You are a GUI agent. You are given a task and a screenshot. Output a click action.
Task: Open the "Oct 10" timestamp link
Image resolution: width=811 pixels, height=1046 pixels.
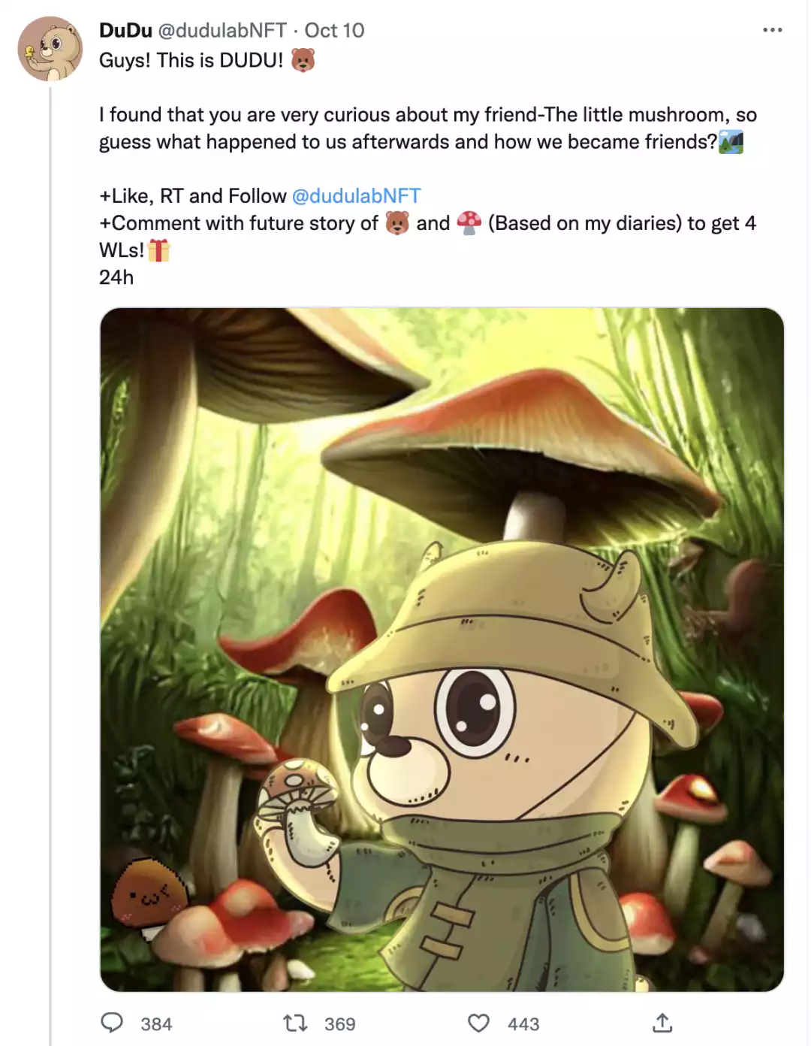pyautogui.click(x=334, y=30)
